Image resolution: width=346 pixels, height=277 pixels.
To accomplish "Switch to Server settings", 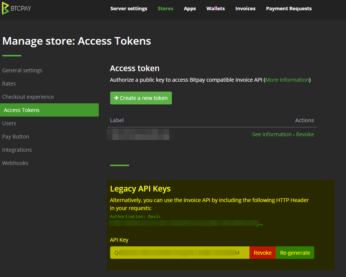I will click(x=129, y=8).
